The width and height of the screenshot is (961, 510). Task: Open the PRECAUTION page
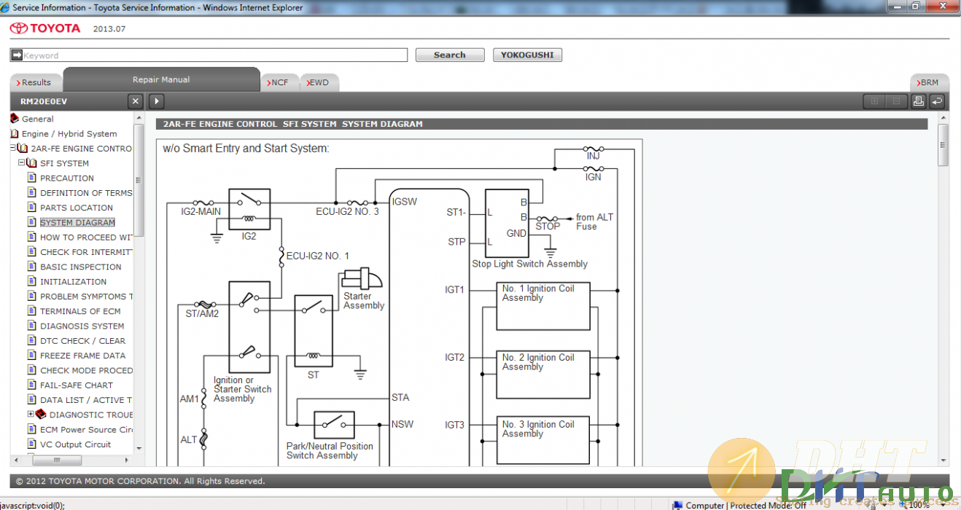click(67, 178)
